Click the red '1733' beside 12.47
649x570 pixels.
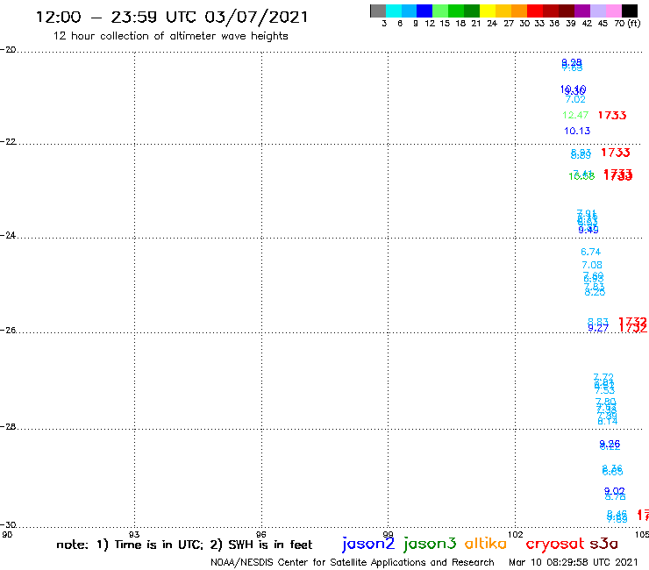612,115
